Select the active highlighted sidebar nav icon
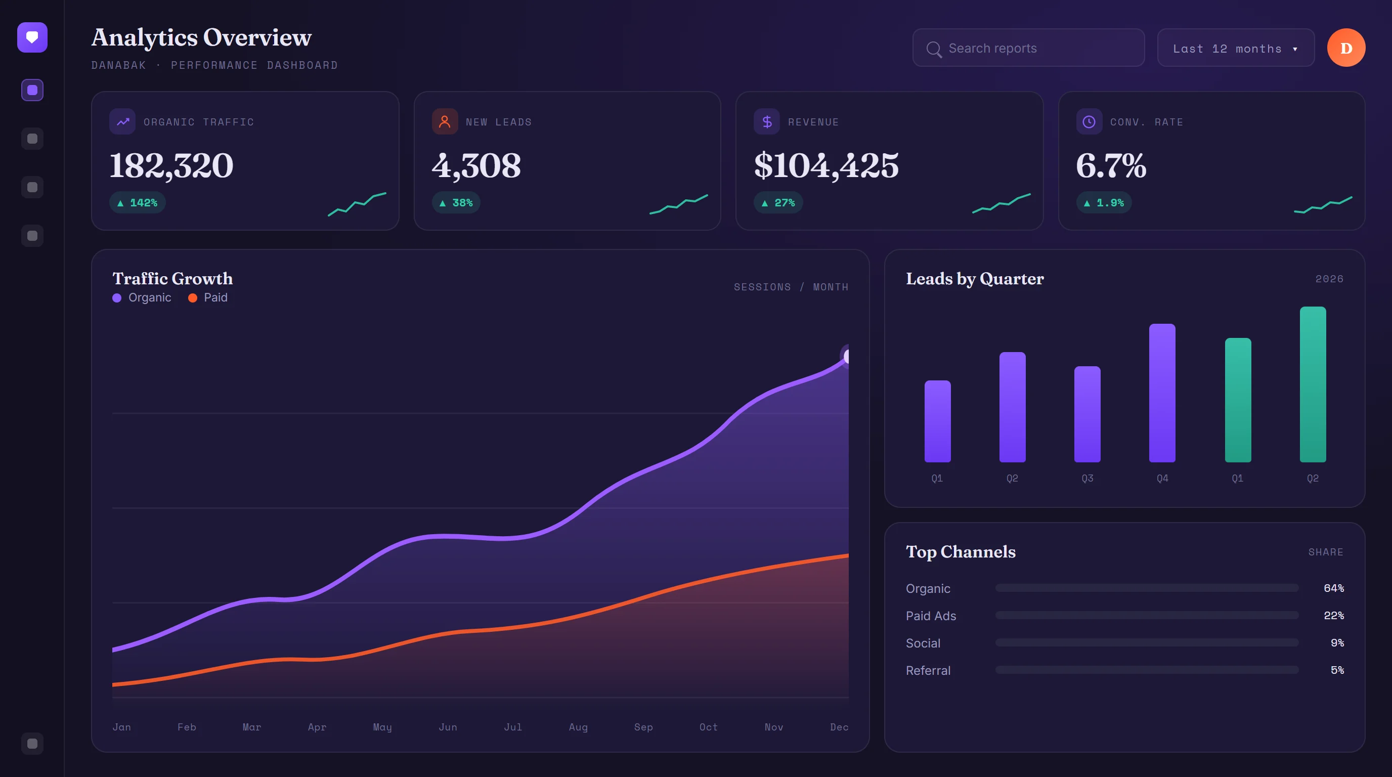This screenshot has height=777, width=1392. pos(32,90)
